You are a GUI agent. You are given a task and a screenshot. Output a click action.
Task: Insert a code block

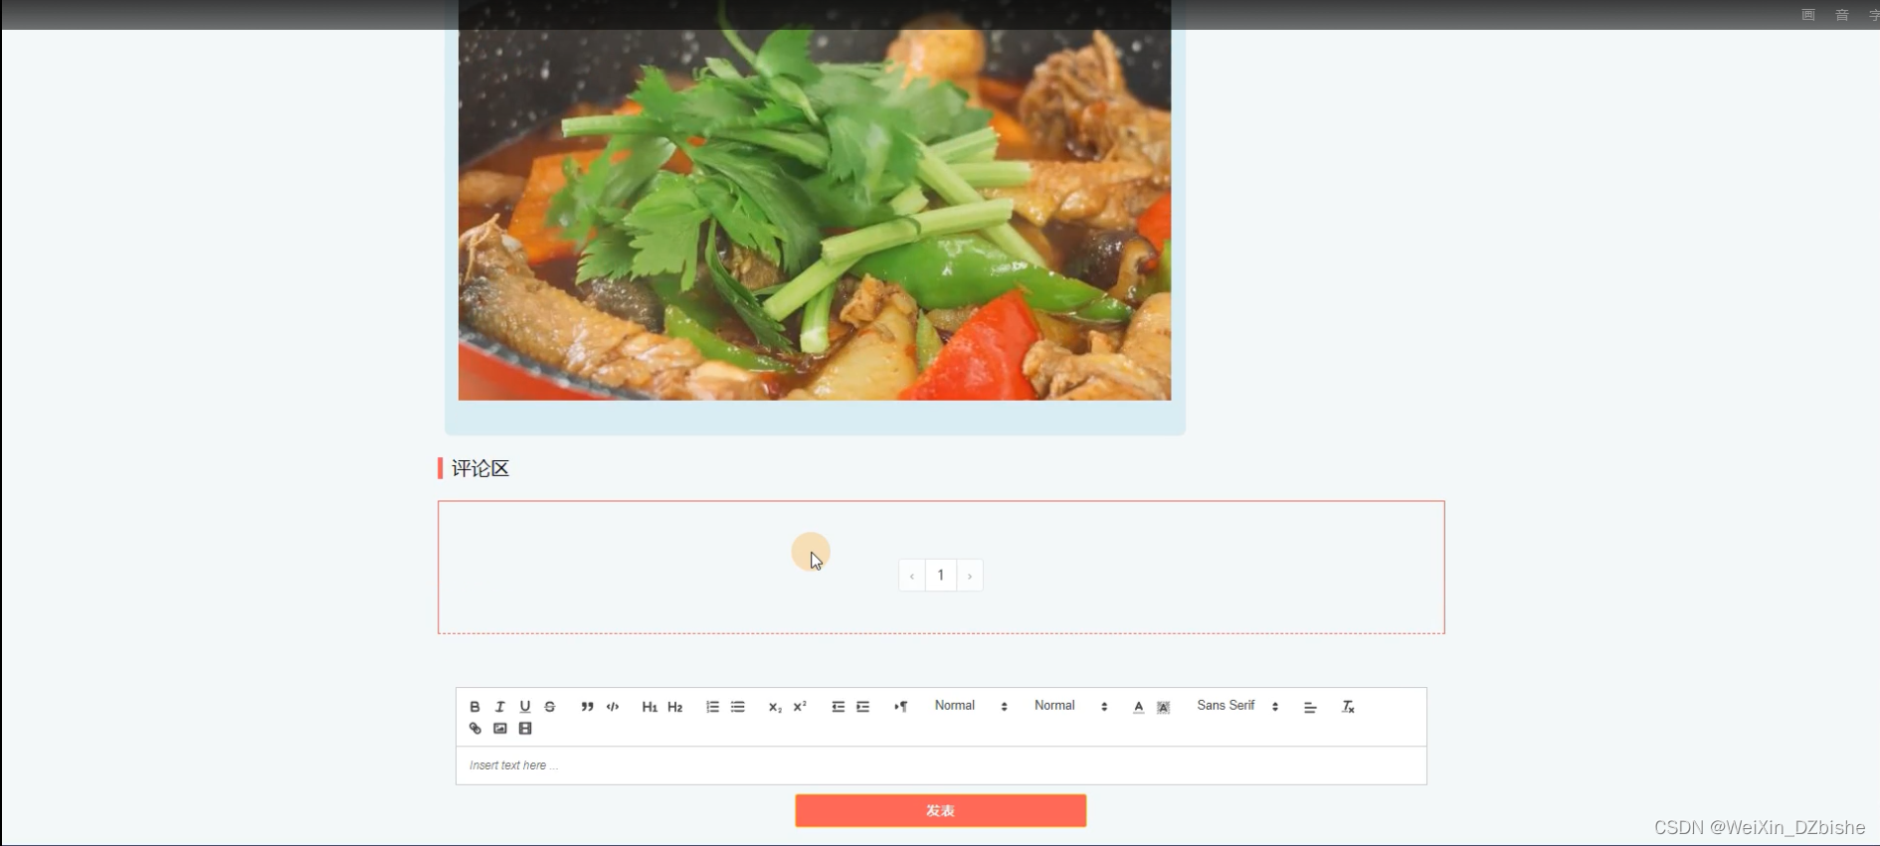(x=613, y=707)
